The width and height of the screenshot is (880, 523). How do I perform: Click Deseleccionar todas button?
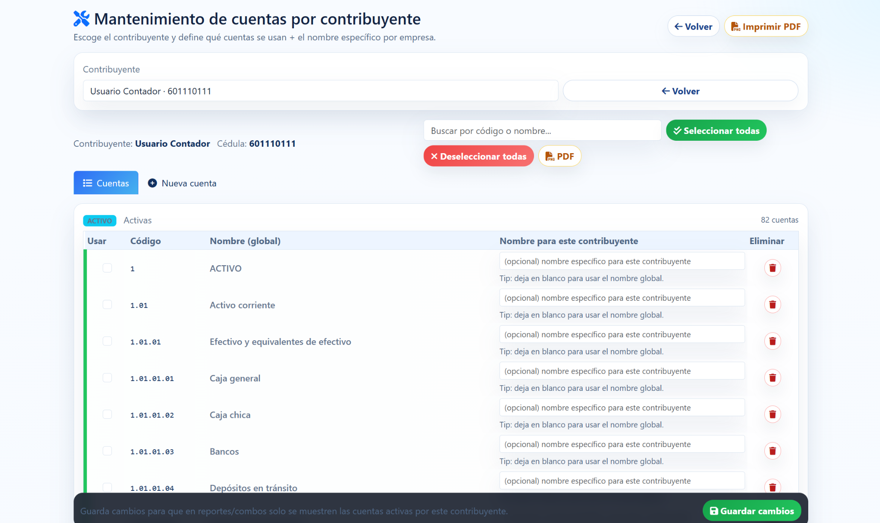[479, 156]
